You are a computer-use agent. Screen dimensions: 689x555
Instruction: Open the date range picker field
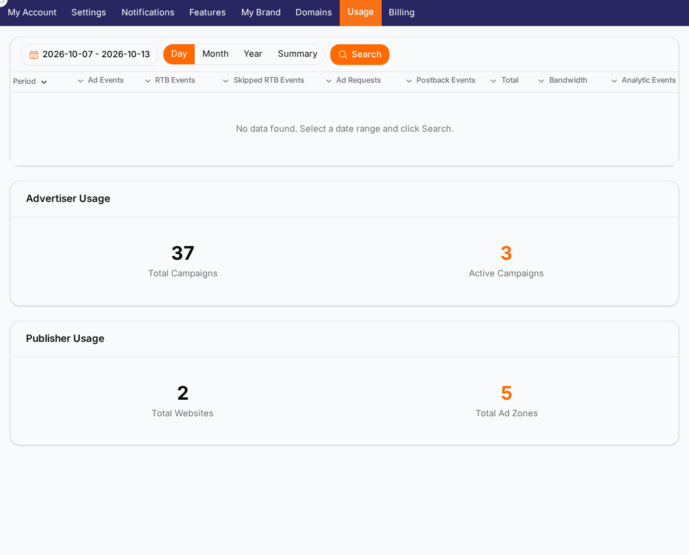(89, 54)
